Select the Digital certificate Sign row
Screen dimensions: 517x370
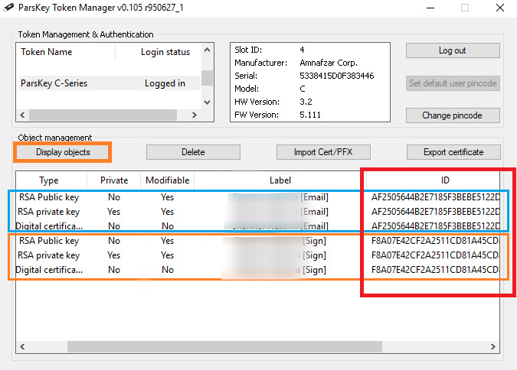click(258, 270)
